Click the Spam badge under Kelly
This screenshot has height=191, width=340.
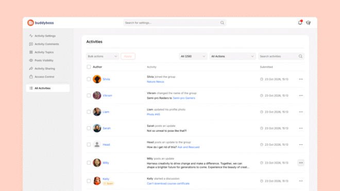[108, 183]
